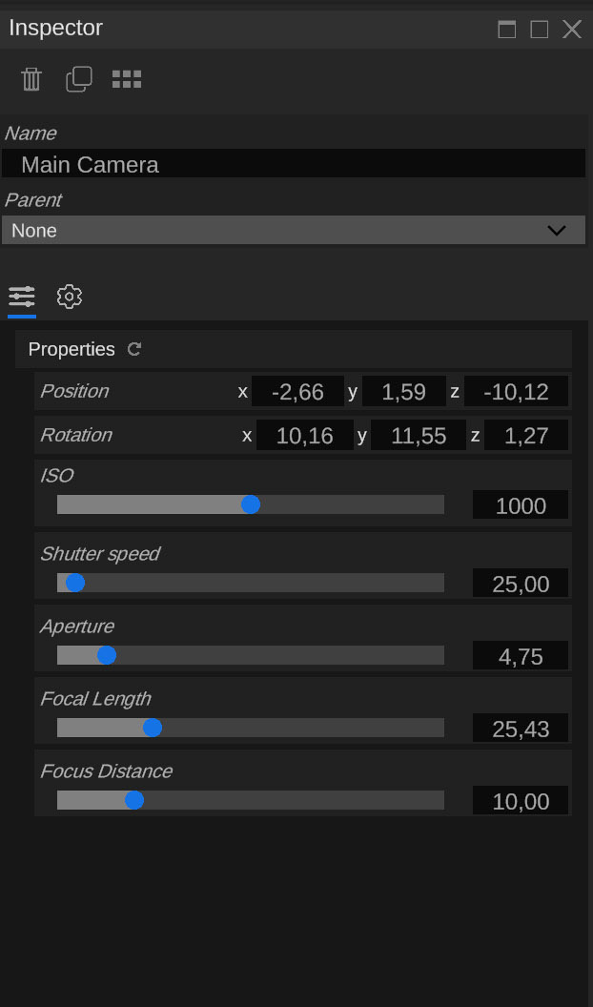Click the grid layout icon

(127, 79)
